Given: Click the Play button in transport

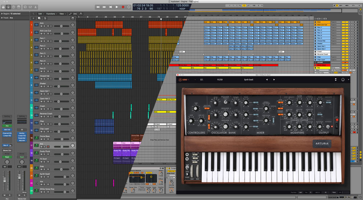Looking at the screenshot, I should point(117,7).
